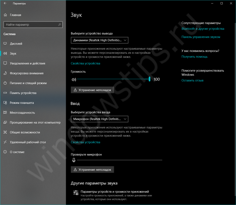Click the volume value 100
This screenshot has height=205, width=236.
(x=157, y=79)
